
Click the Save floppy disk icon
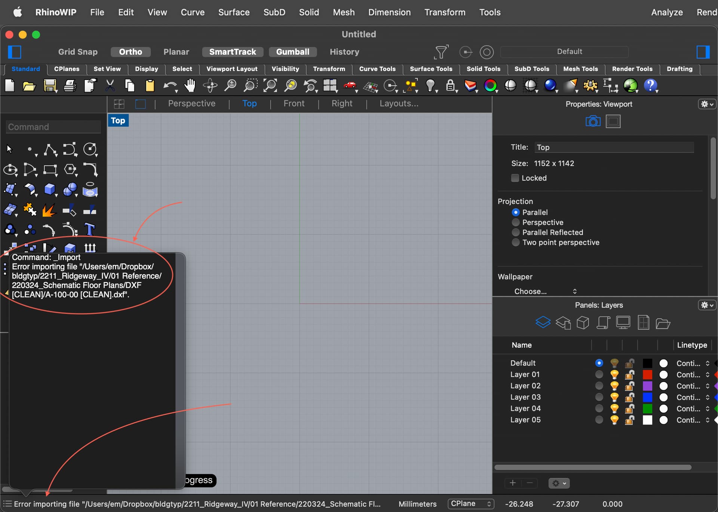[x=50, y=86]
